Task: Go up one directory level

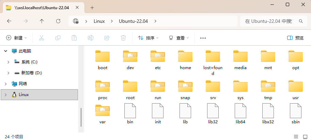Action: tap(42, 21)
